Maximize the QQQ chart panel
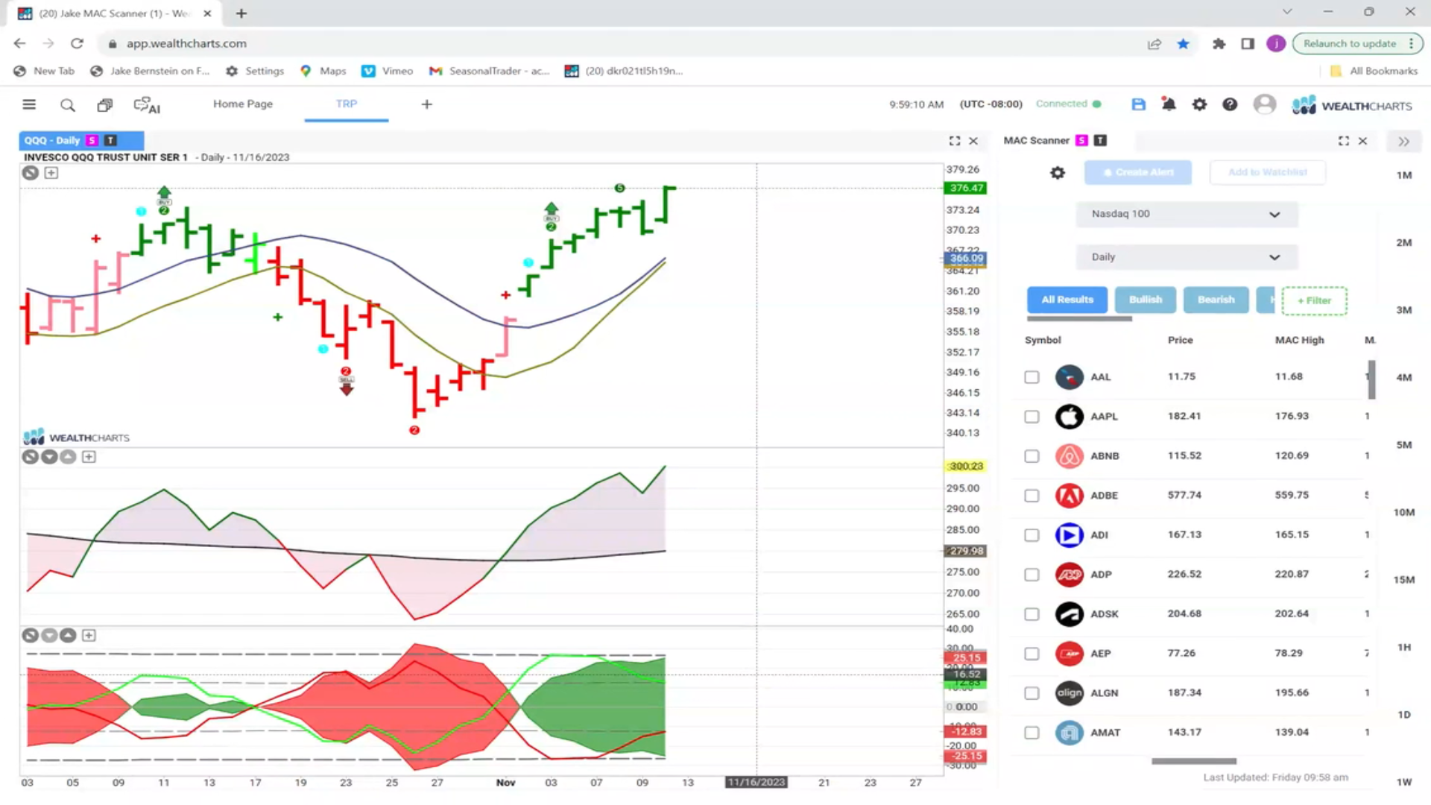The image size is (1431, 805). [955, 141]
